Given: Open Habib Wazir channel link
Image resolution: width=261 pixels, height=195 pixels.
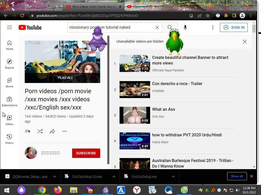Looking at the screenshot, I should pos(160,142).
